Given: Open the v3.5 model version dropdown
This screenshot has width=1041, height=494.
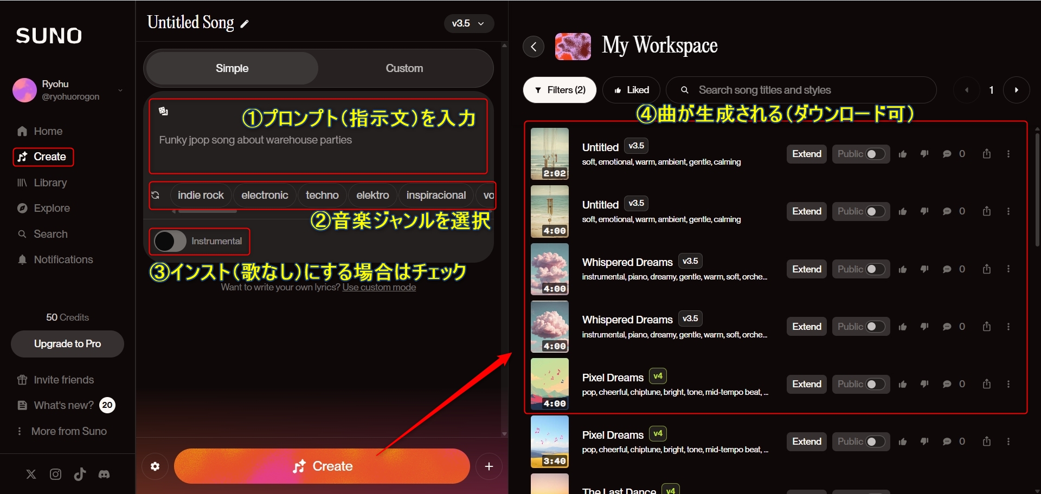Looking at the screenshot, I should point(469,23).
